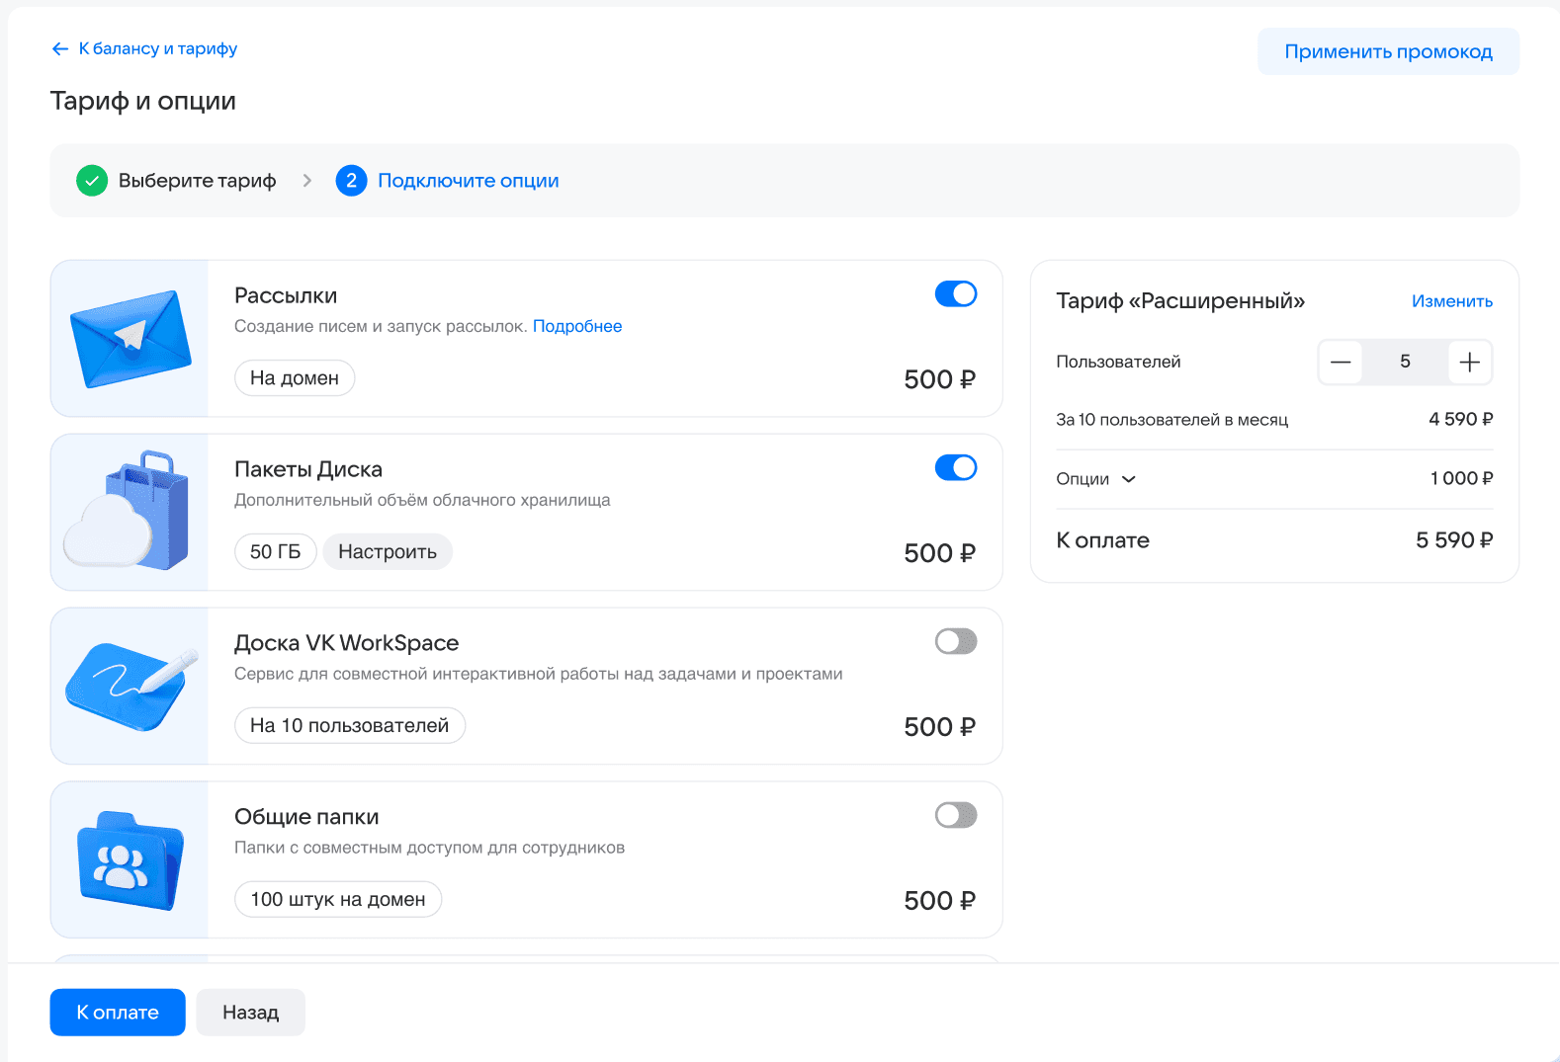The width and height of the screenshot is (1560, 1062).
Task: Click the breadcrumb chevron between steps
Action: coord(307,181)
